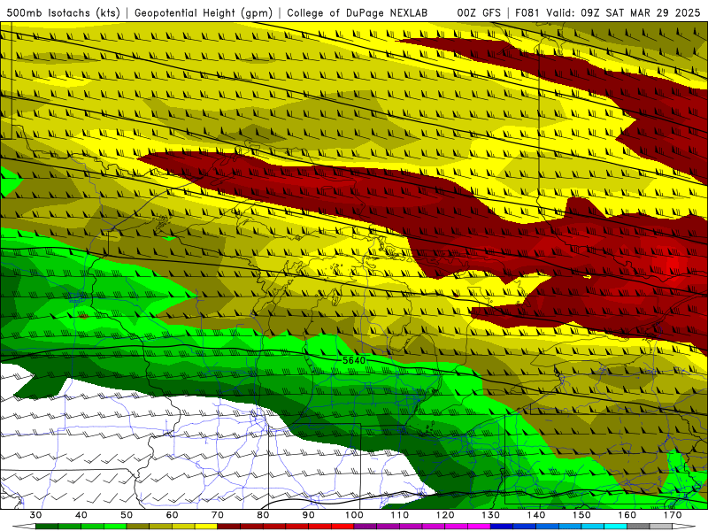This screenshot has width=708, height=531.
Task: Click the '500mb Isotachs (kts)' title text
Action: [x=63, y=12]
